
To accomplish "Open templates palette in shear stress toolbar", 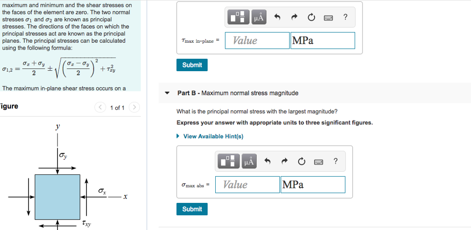I will coord(239,17).
